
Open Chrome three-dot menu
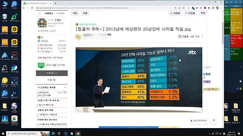click(x=221, y=8)
